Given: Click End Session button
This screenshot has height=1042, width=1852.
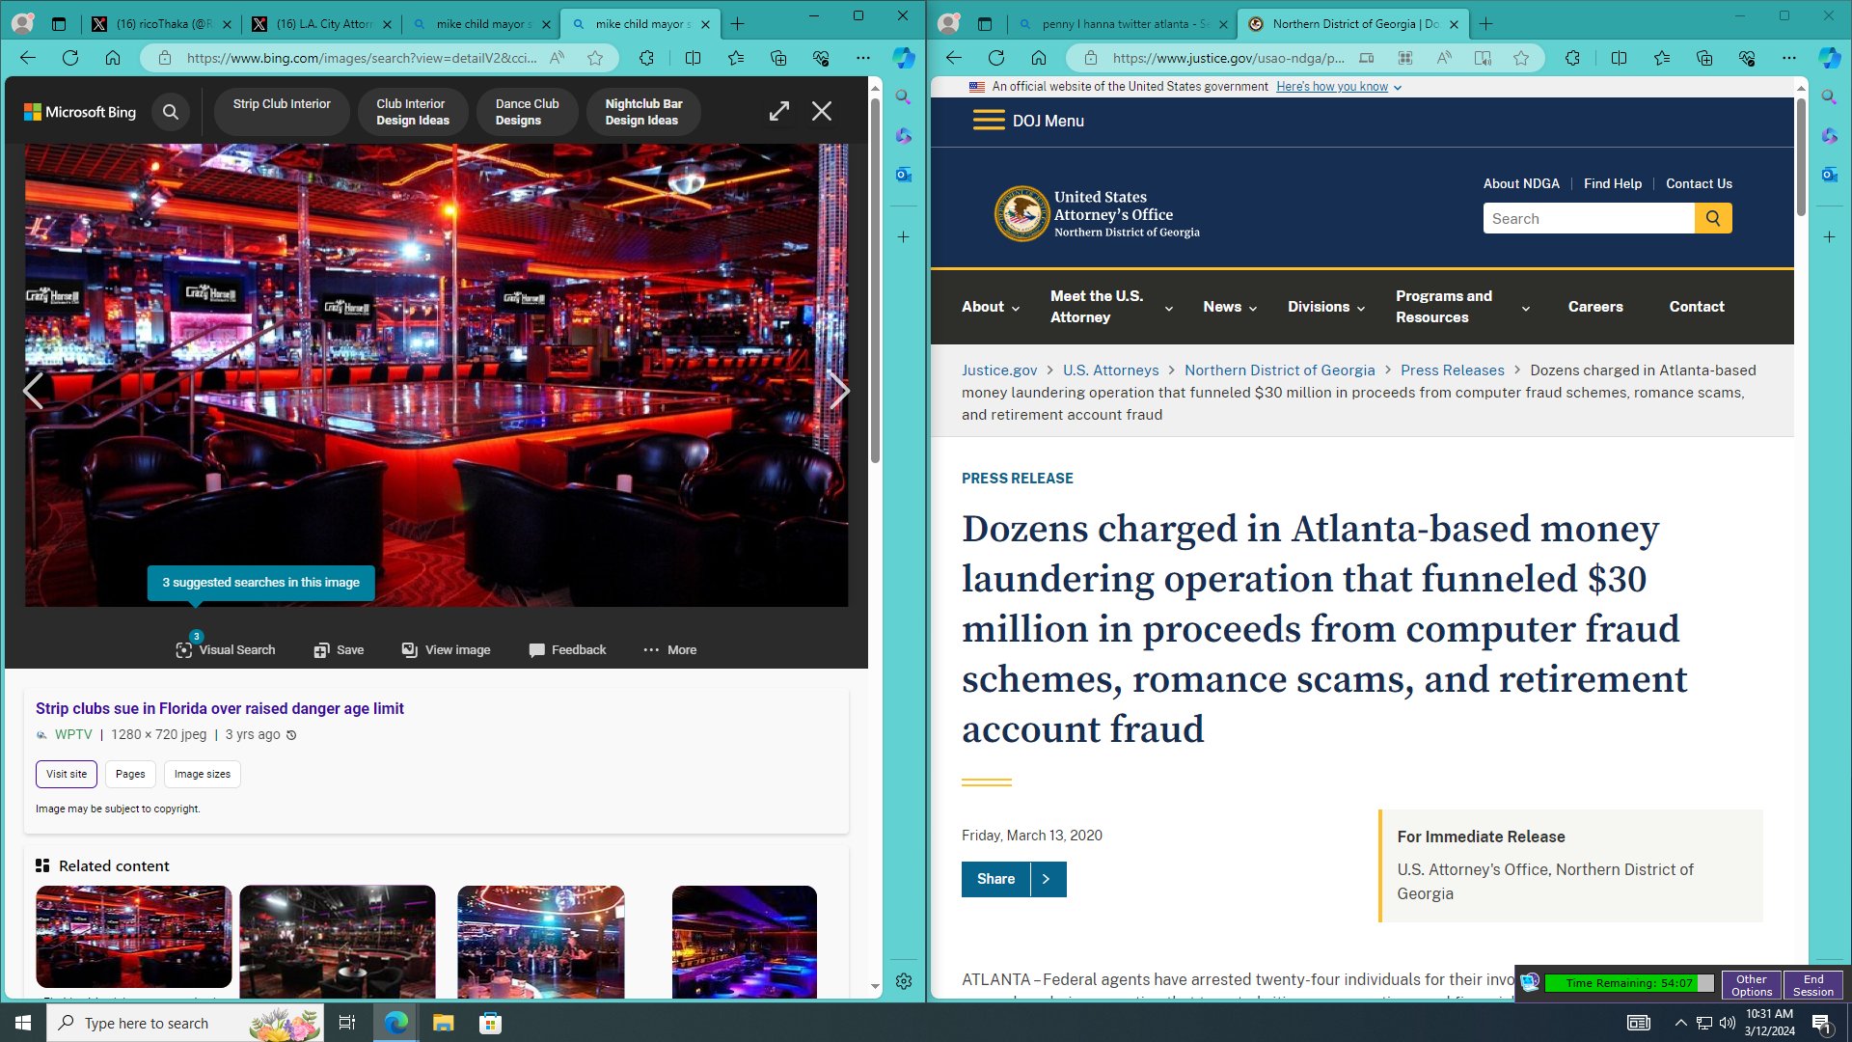Looking at the screenshot, I should [x=1813, y=985].
